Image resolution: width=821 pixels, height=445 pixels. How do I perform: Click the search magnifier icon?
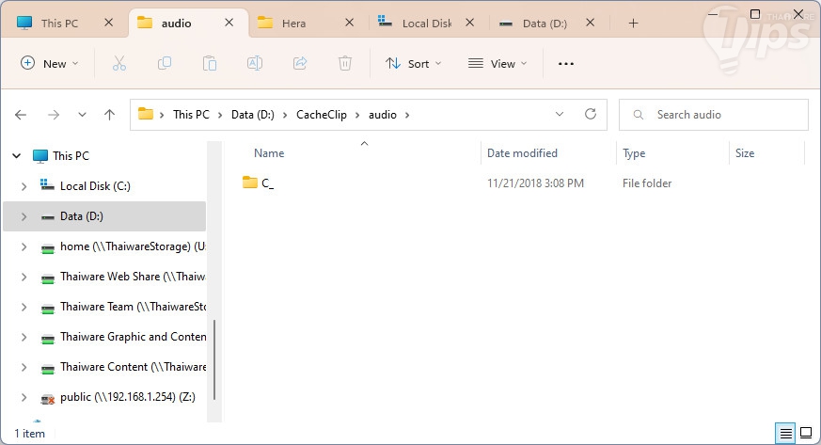(x=638, y=115)
